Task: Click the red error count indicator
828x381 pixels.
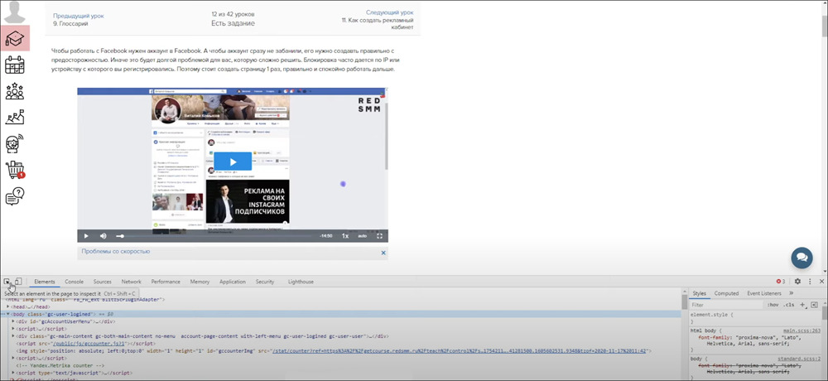Action: (781, 282)
